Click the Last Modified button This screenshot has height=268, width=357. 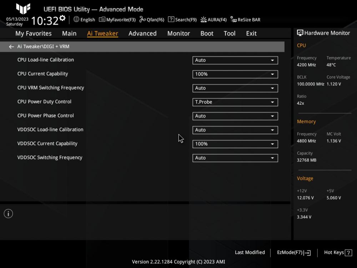pos(250,253)
